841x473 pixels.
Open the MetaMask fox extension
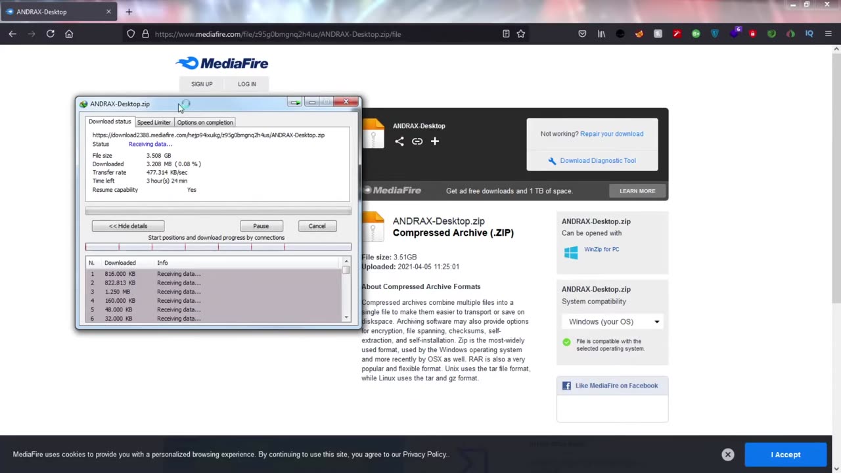pos(639,34)
